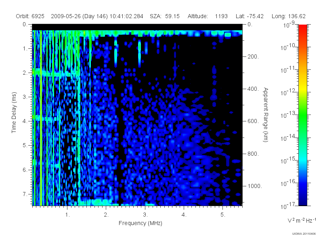Click the V² m⁻² Hz⁻¹ units label
323x242 pixels.
[302, 220]
